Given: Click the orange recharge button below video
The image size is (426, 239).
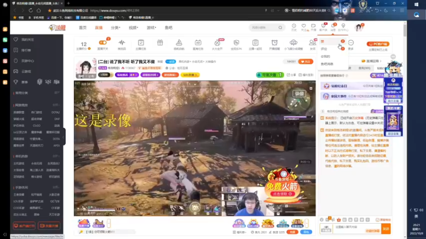Looking at the screenshot, I should point(292,232).
